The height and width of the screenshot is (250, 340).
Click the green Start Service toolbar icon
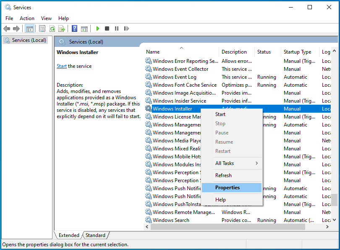click(x=97, y=29)
